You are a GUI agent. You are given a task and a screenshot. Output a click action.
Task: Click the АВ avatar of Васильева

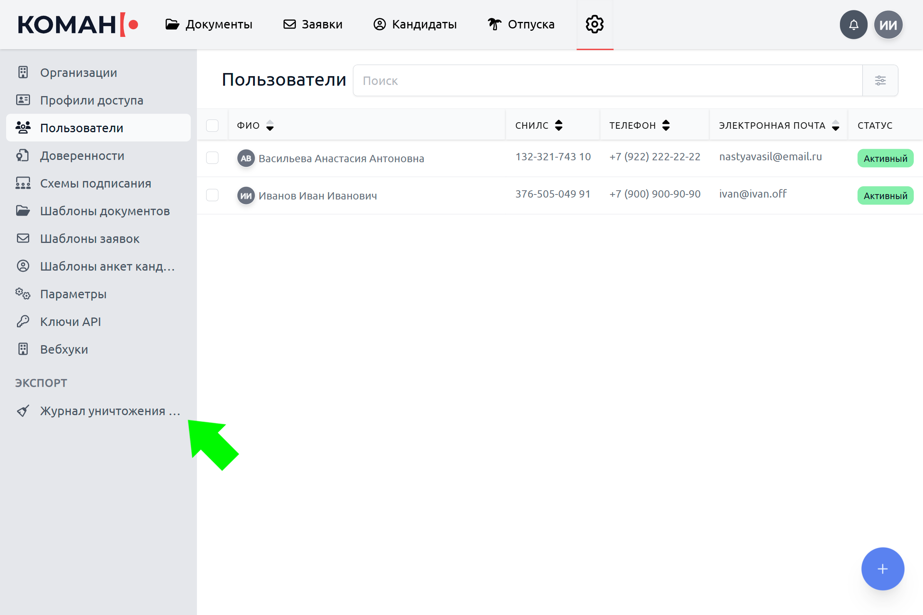pyautogui.click(x=246, y=158)
